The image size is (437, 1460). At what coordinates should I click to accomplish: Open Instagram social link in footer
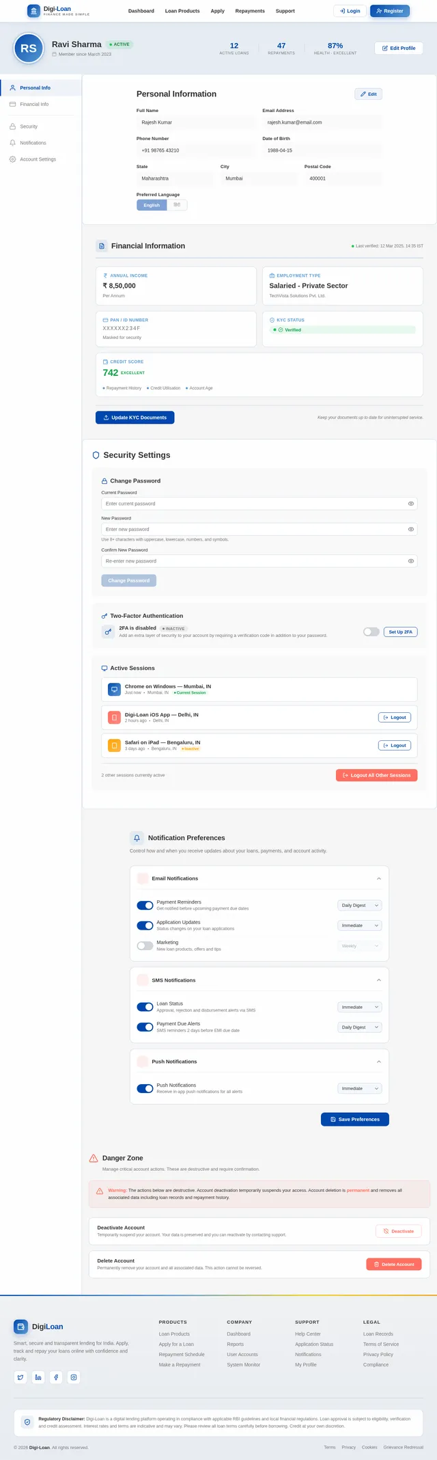[74, 1377]
